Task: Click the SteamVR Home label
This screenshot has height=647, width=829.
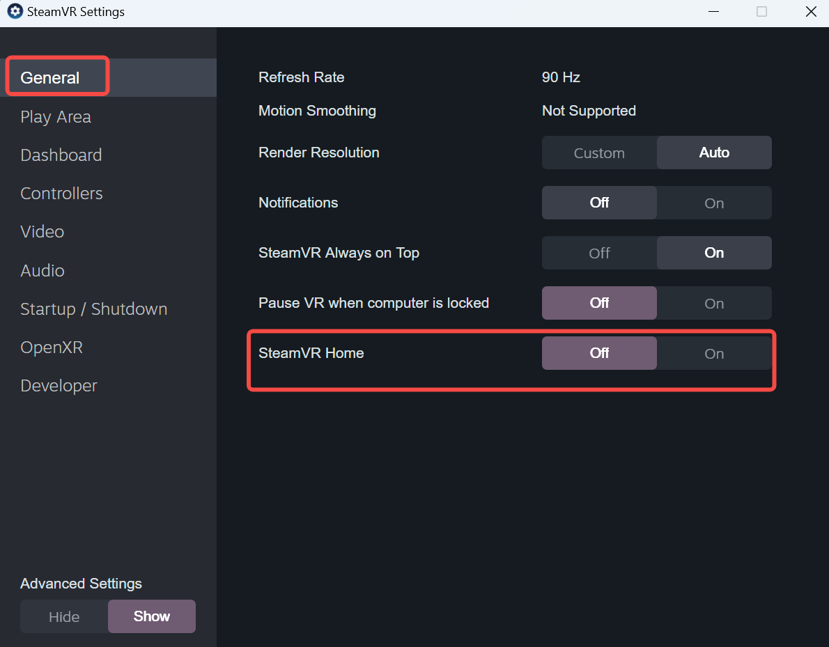Action: (x=311, y=353)
